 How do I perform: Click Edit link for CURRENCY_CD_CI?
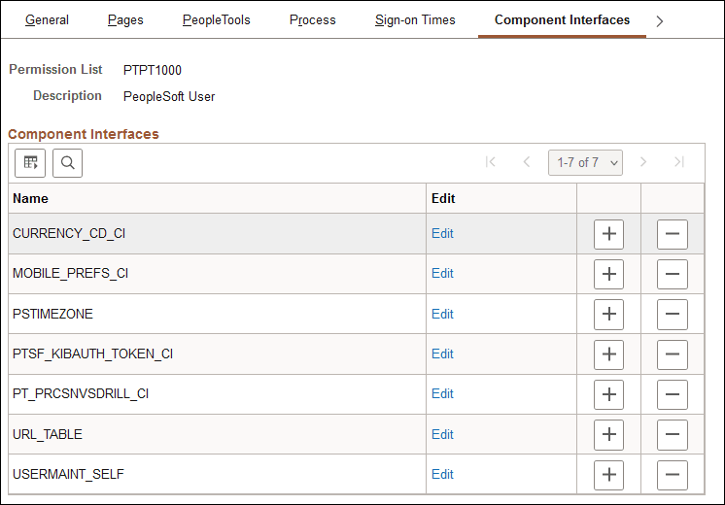pos(442,234)
